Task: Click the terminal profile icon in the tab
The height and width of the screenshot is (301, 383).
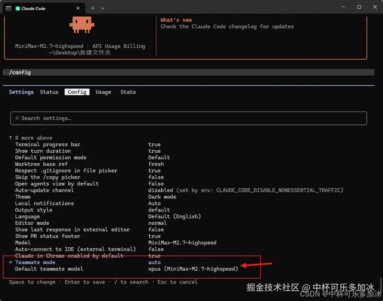Action: click(9, 8)
